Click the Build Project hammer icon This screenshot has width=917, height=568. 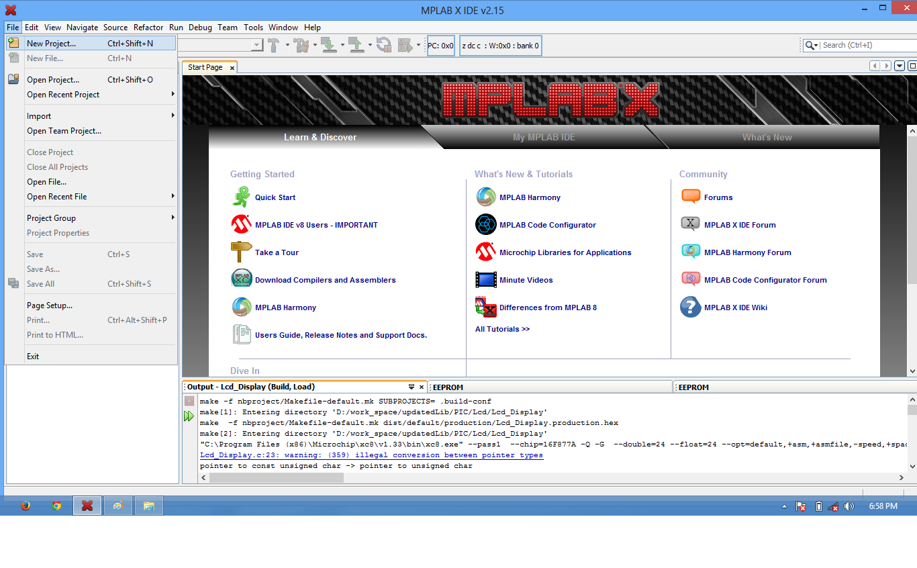tap(273, 45)
